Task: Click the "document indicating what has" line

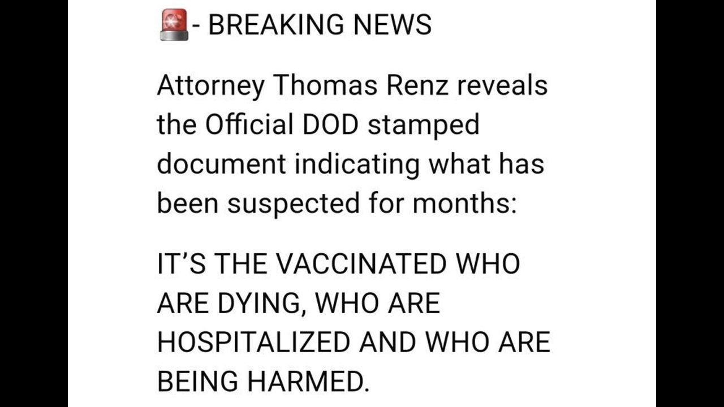Action: point(350,164)
